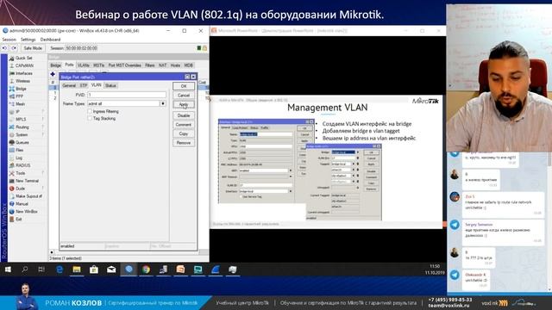Toggle Safe Mode in WinBox

click(x=33, y=48)
